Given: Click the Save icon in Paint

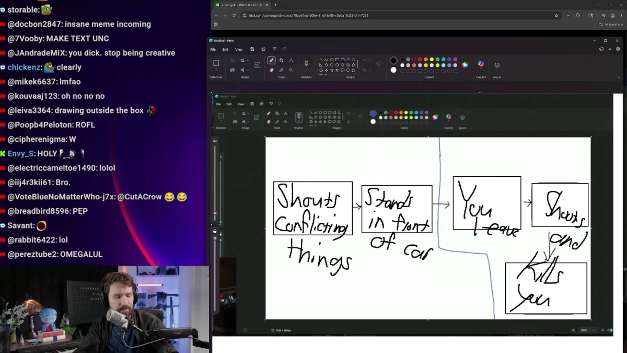Looking at the screenshot, I should 252,49.
